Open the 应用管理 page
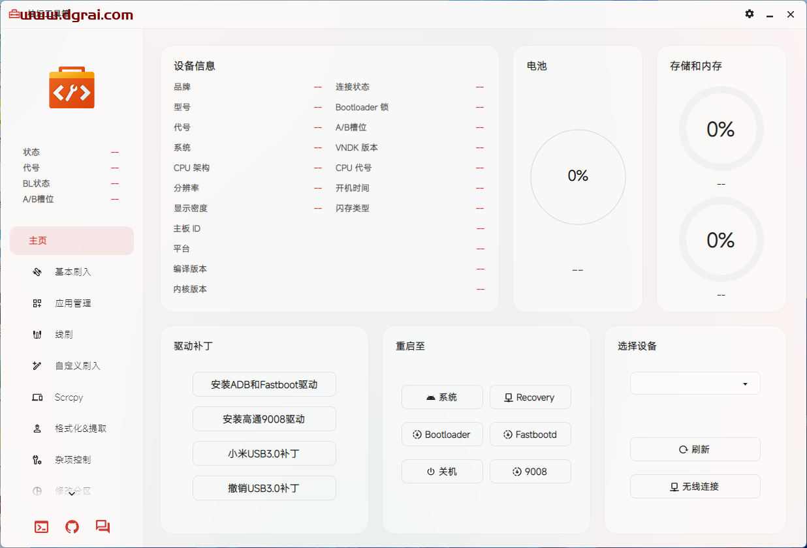 pyautogui.click(x=72, y=303)
